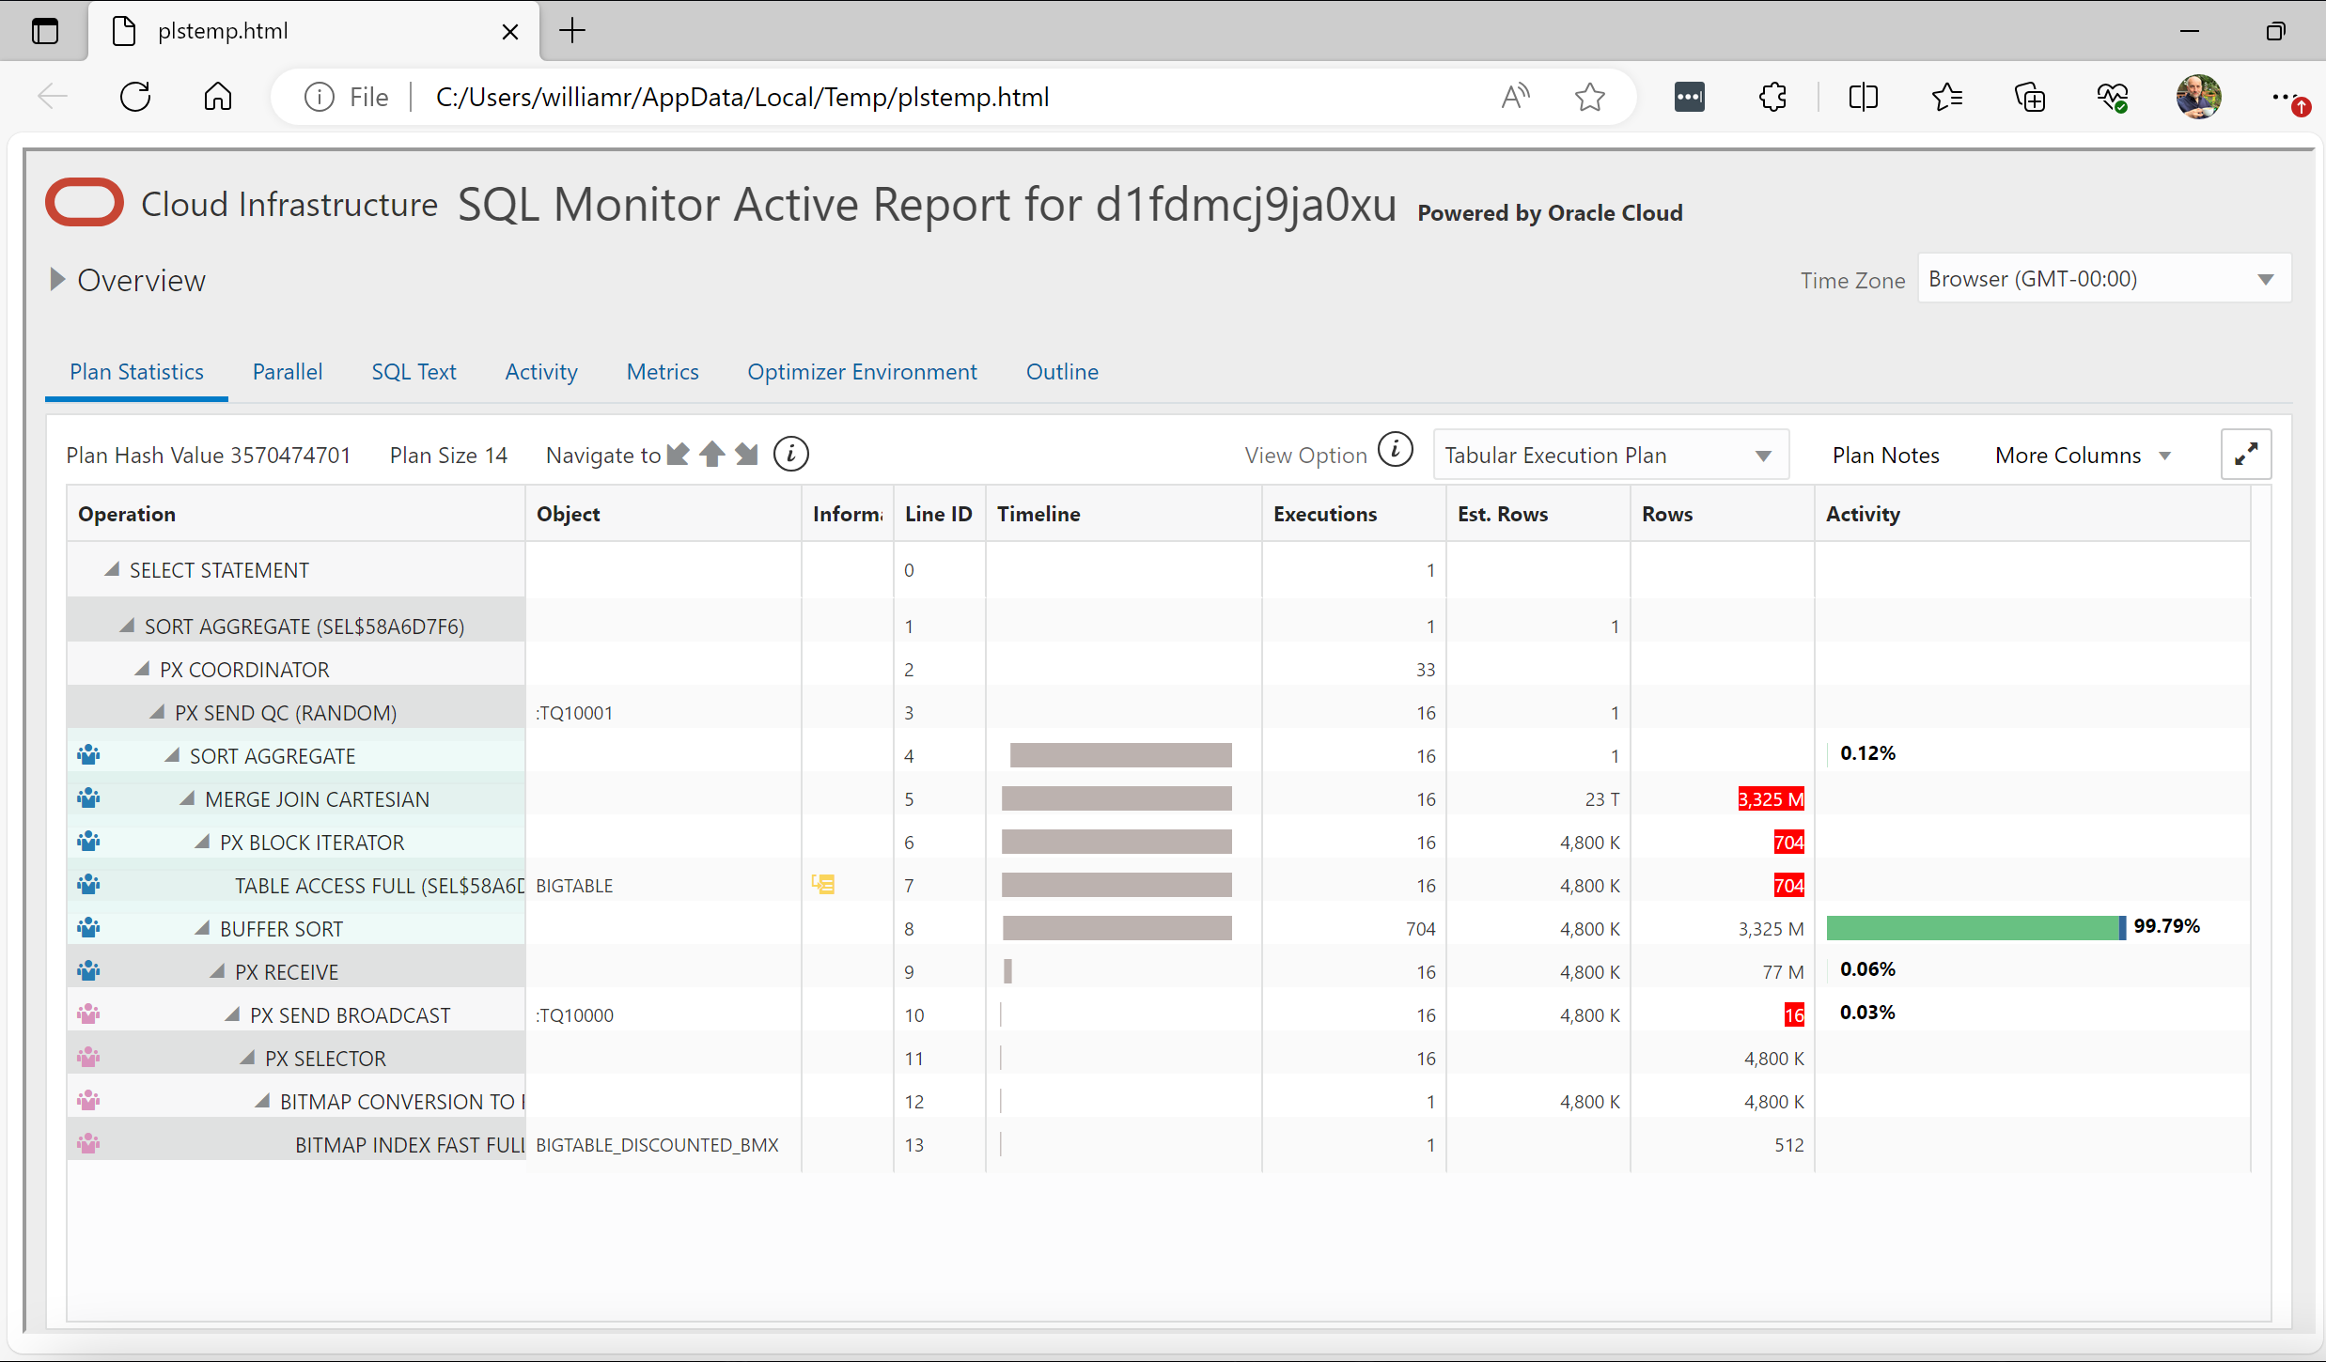Close the plstemp.html tab
Screen dimensions: 2326x1362
point(510,31)
